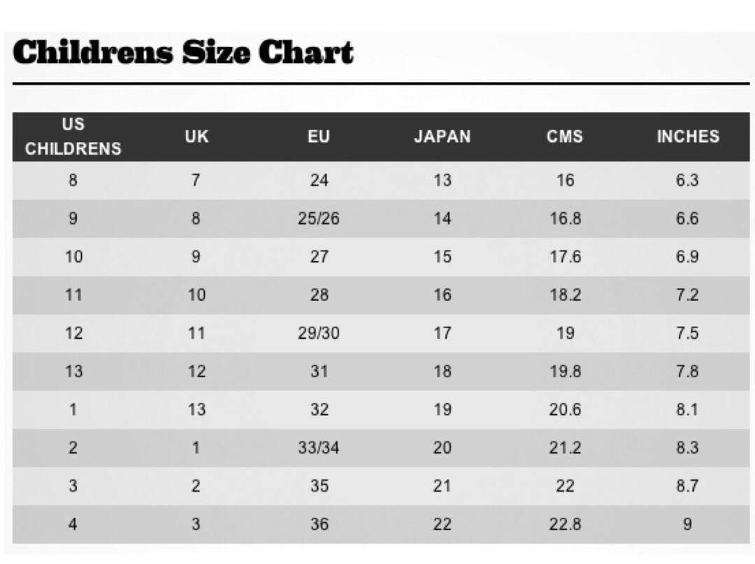Select the 8.7 inches cell

(687, 486)
